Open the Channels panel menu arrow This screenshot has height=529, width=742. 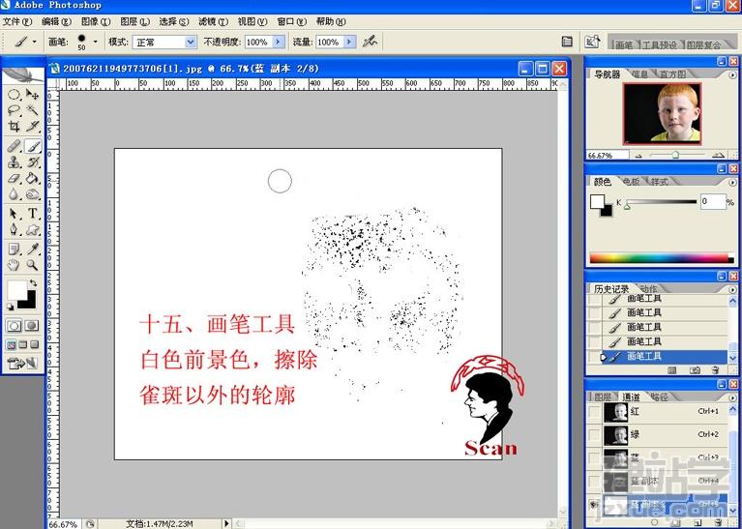[x=732, y=397]
